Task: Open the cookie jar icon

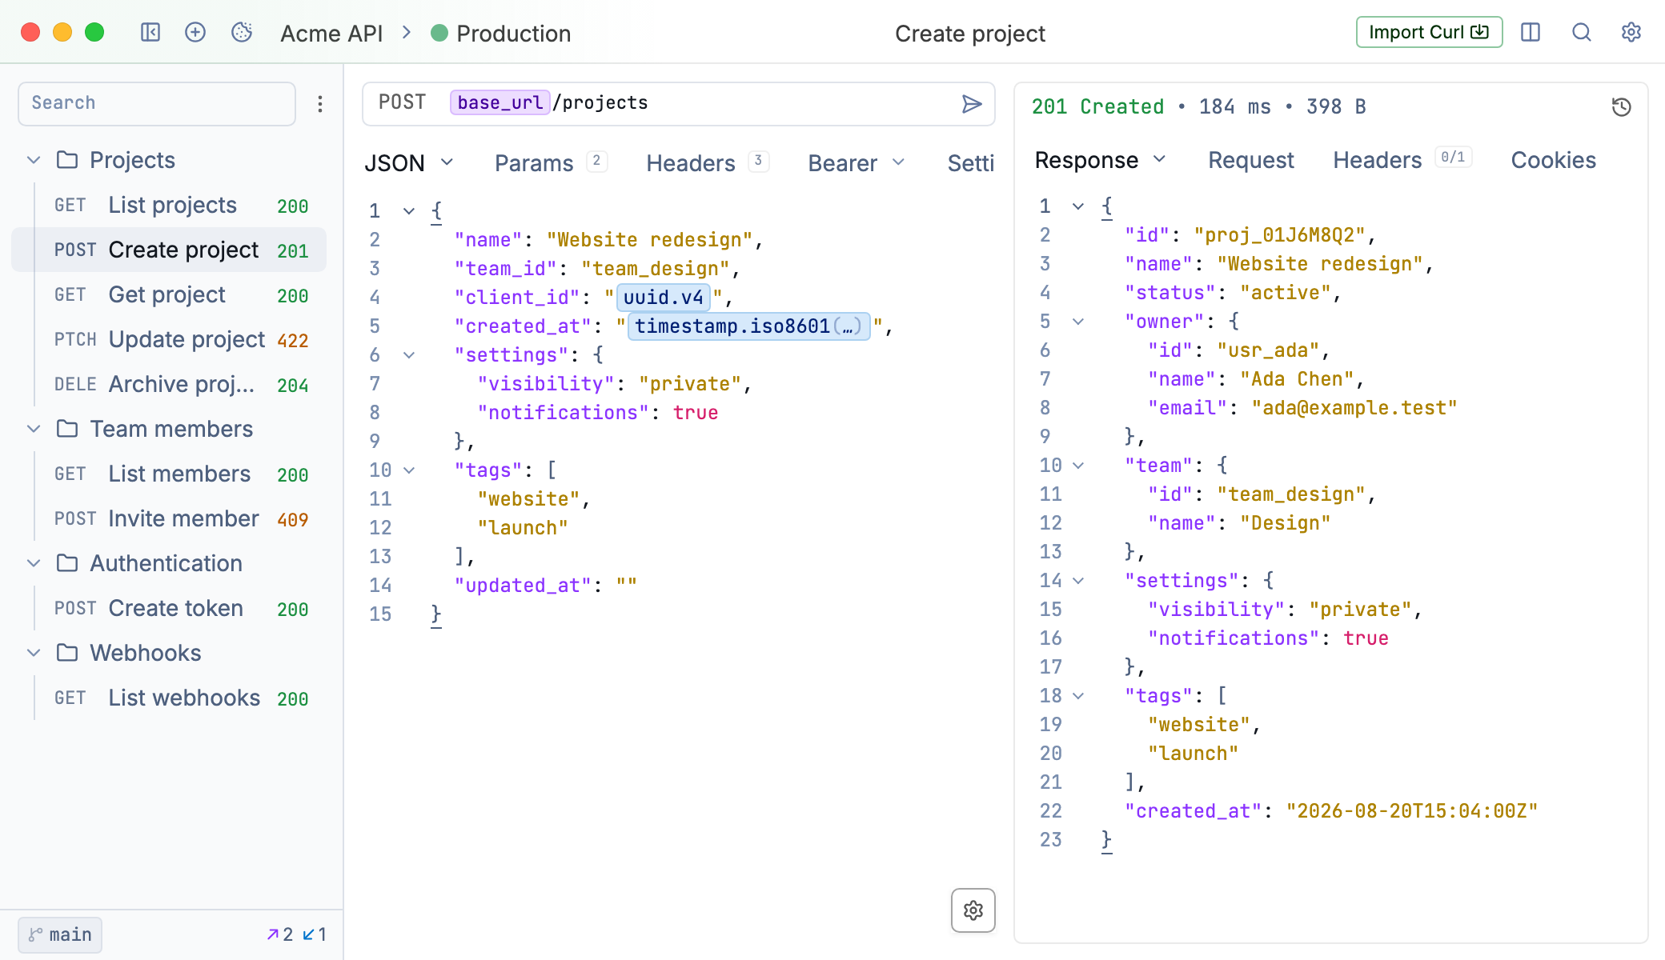Action: [x=242, y=32]
